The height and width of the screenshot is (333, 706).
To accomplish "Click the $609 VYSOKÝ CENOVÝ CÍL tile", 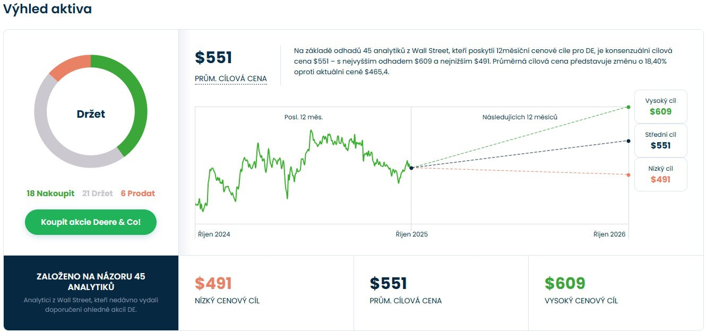I will pyautogui.click(x=616, y=292).
